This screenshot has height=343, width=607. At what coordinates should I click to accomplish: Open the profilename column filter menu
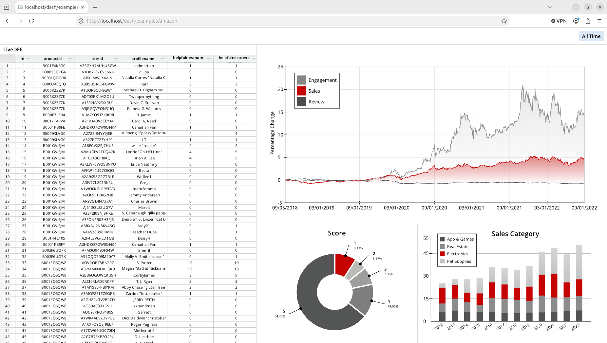tap(162, 59)
